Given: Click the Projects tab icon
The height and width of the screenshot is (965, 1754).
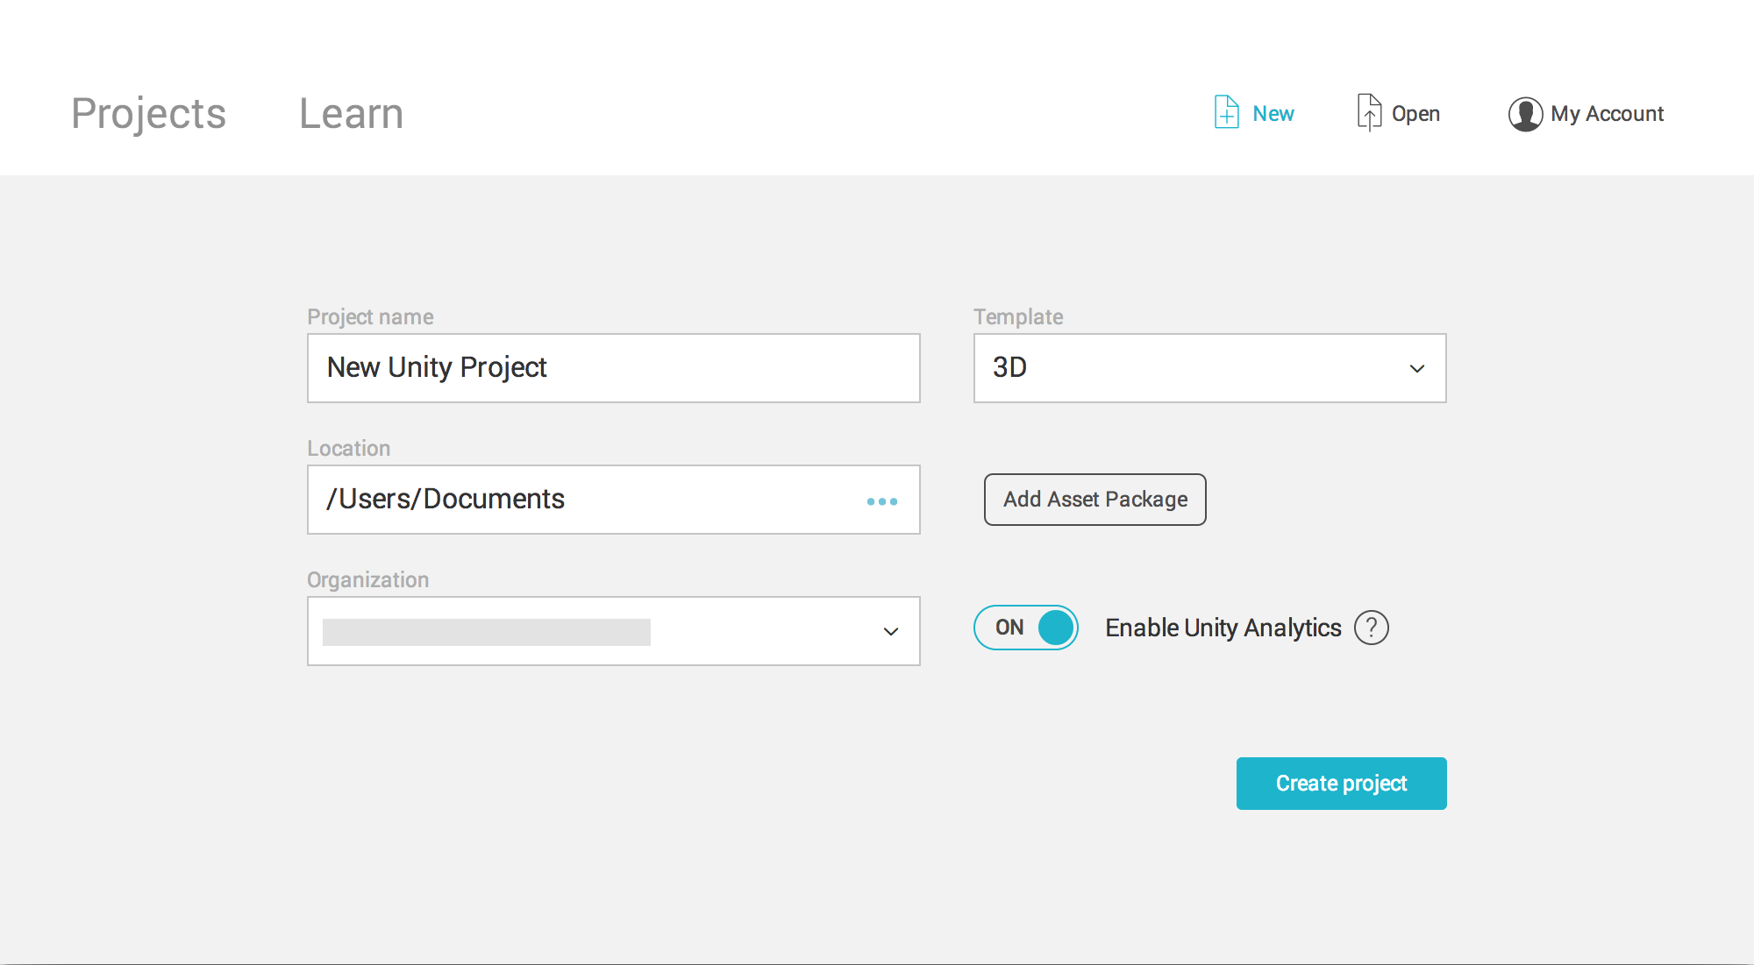Looking at the screenshot, I should click(147, 113).
